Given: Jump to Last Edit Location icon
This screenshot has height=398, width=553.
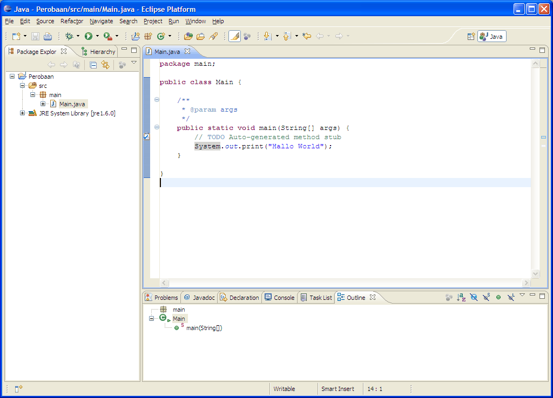Looking at the screenshot, I should pyautogui.click(x=307, y=36).
